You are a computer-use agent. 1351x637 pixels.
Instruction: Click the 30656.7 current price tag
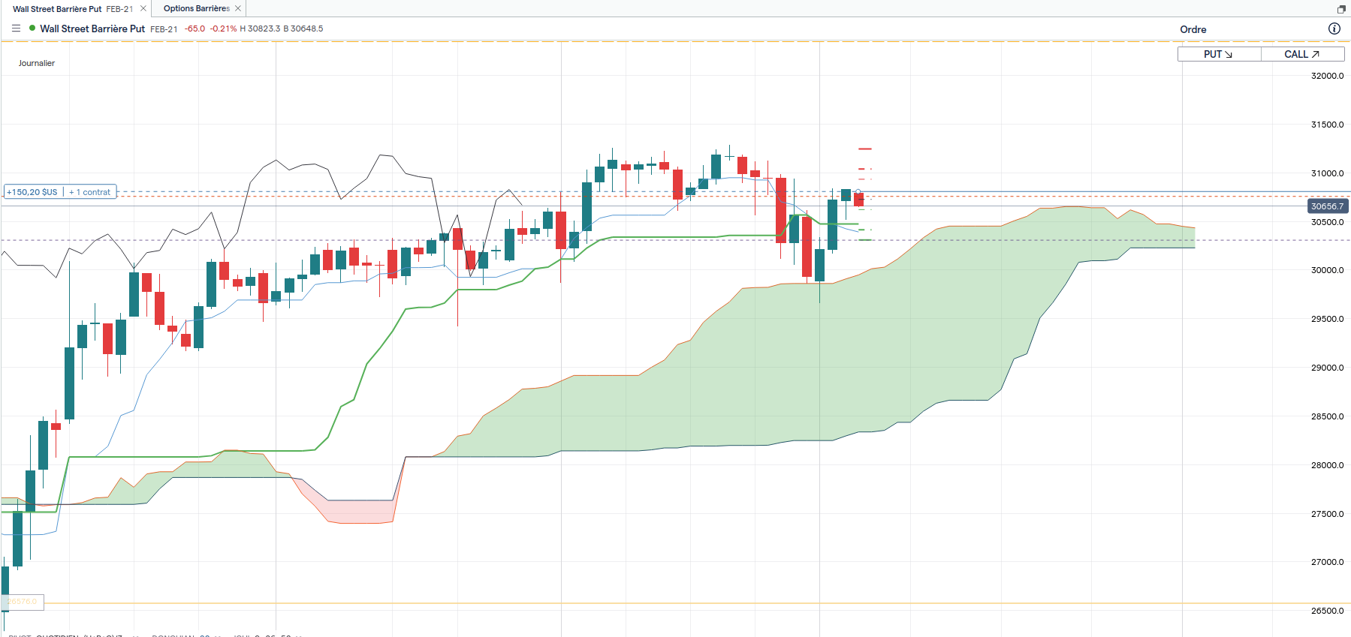pyautogui.click(x=1327, y=206)
